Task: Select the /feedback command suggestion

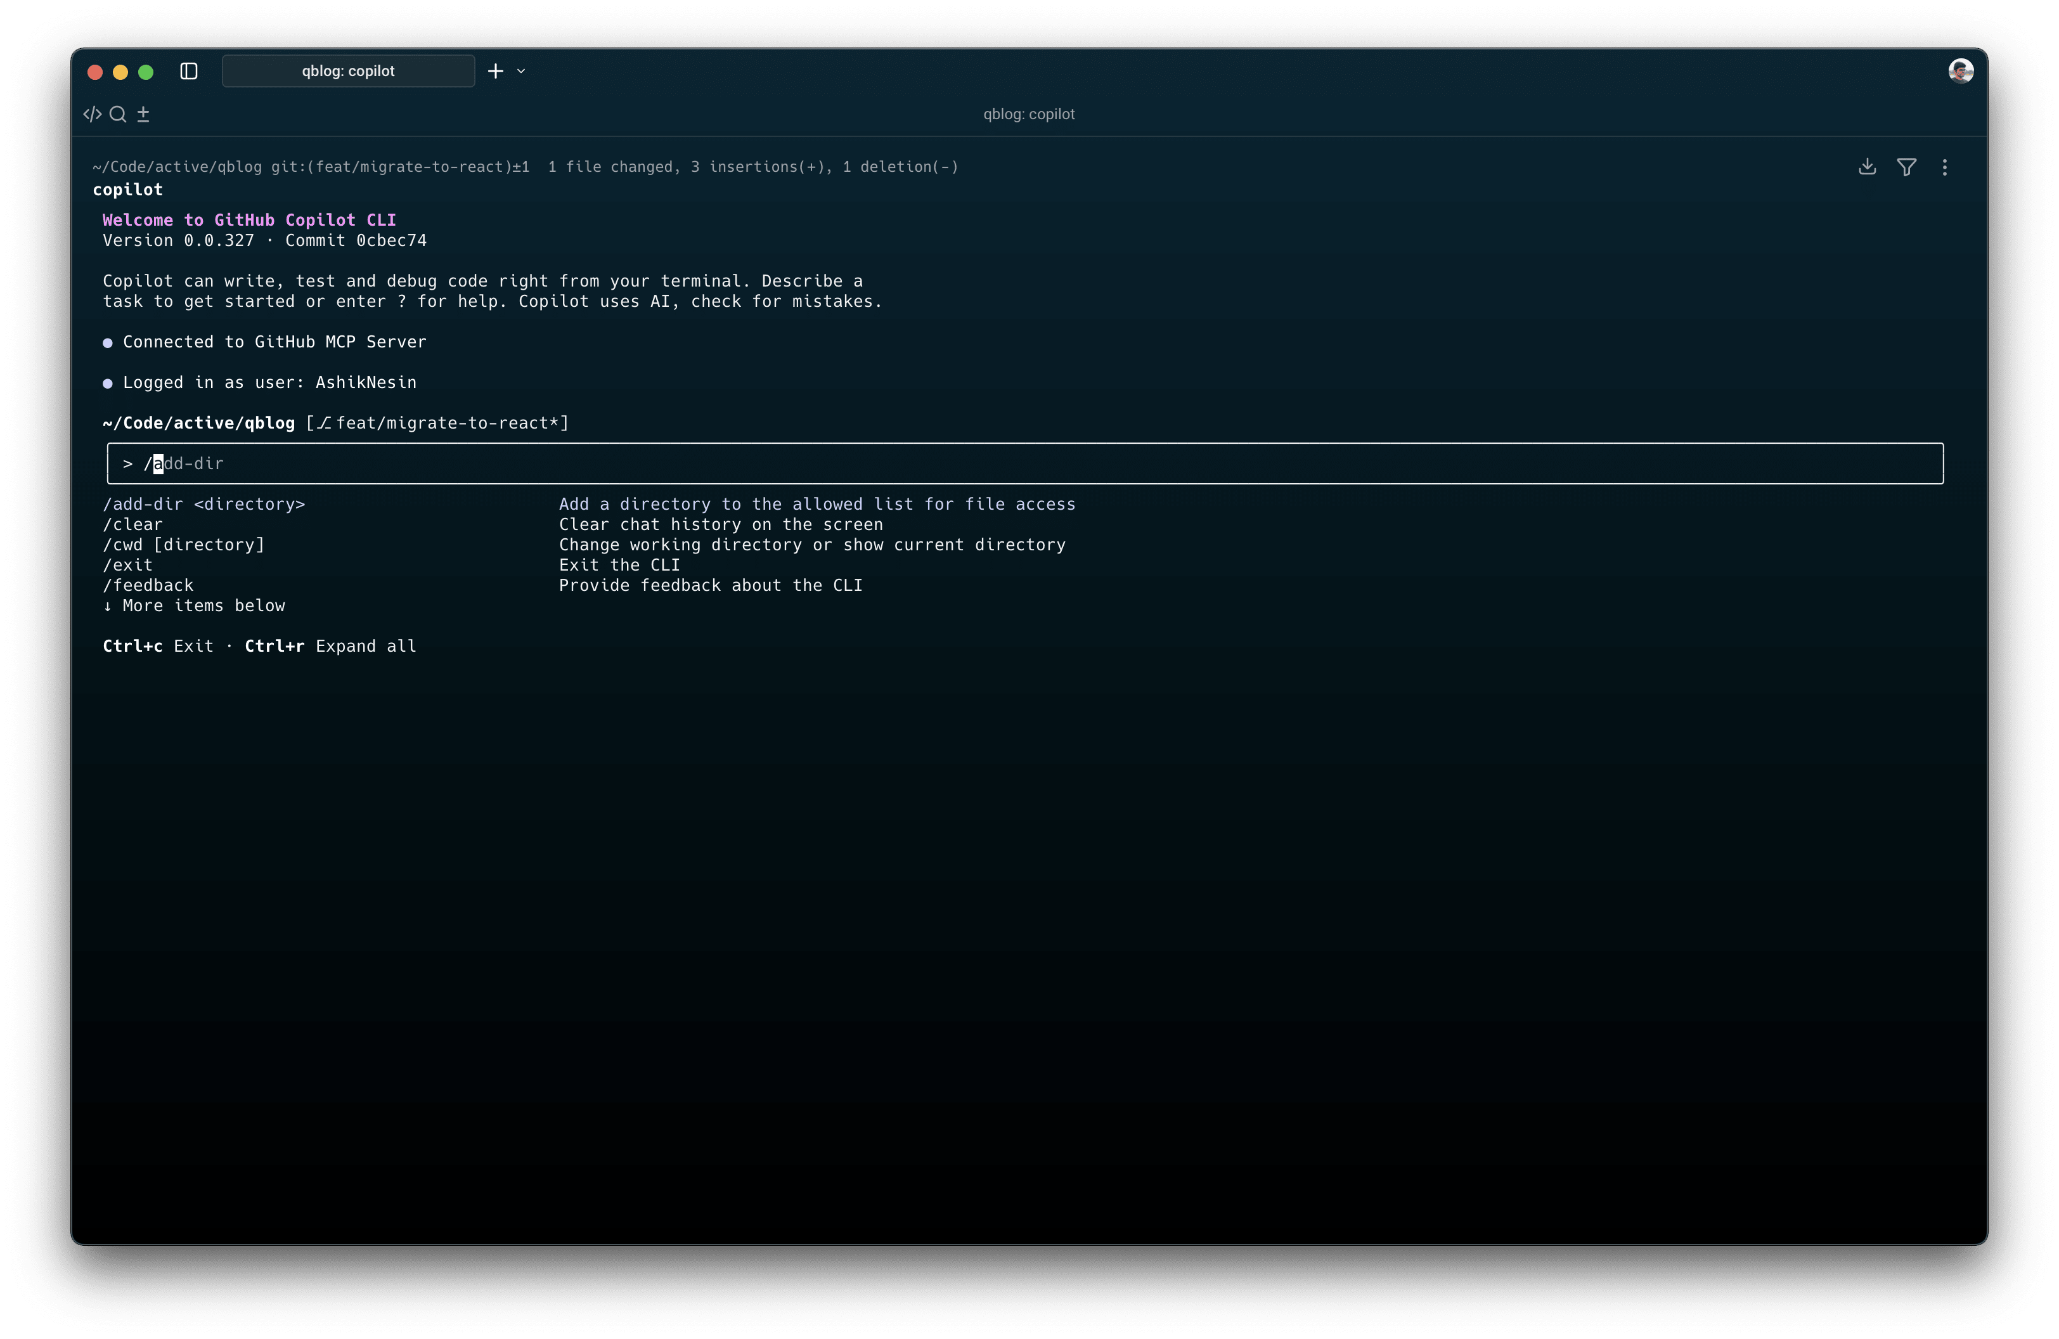Action: coord(148,586)
